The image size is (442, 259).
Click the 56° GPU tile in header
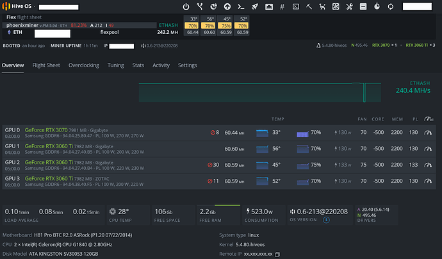tap(208, 26)
